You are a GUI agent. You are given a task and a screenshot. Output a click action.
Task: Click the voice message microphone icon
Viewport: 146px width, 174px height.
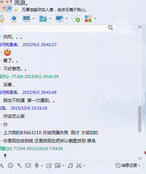[36, 165]
